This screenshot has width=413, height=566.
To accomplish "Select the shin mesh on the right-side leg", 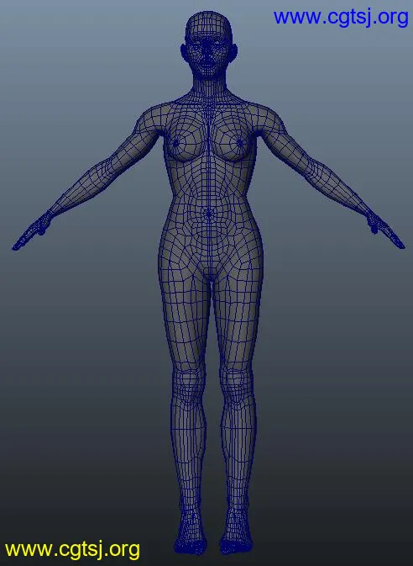I will [x=238, y=452].
